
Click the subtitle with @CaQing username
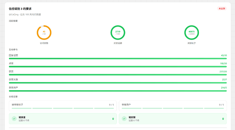[25, 15]
